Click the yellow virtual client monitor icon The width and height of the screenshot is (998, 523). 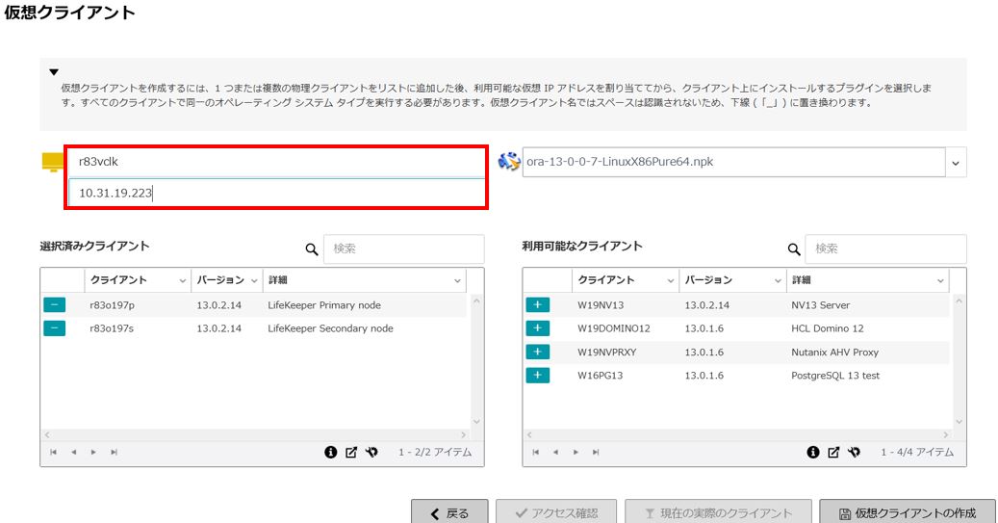click(52, 162)
